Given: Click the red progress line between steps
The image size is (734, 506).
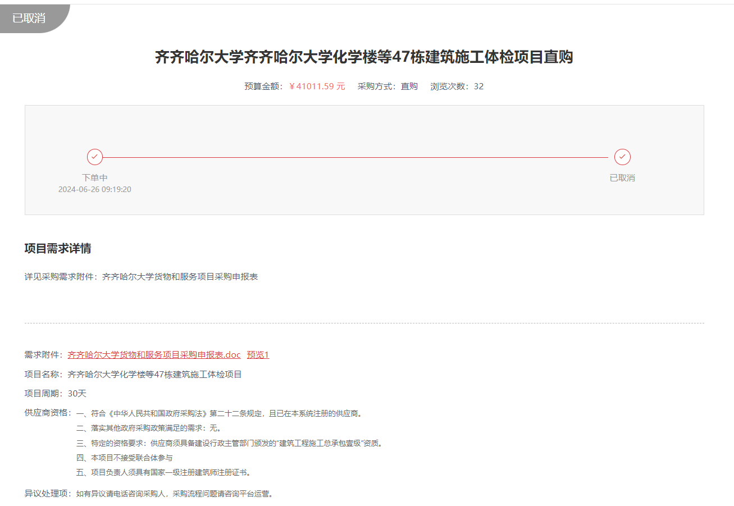Looking at the screenshot, I should point(355,157).
